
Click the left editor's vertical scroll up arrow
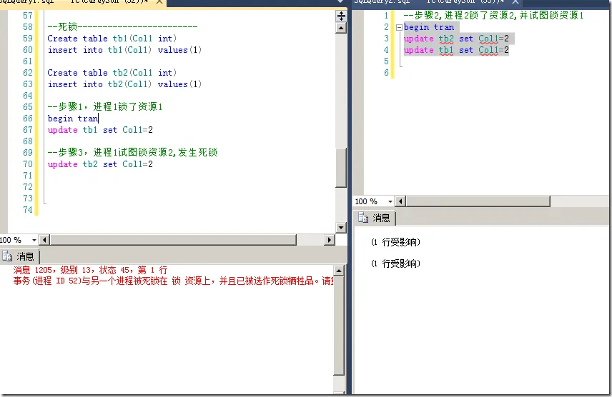341,26
